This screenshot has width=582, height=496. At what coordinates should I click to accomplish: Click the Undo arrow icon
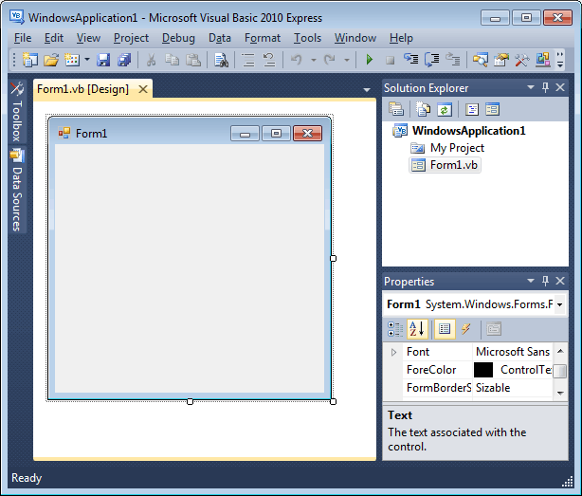pyautogui.click(x=296, y=60)
